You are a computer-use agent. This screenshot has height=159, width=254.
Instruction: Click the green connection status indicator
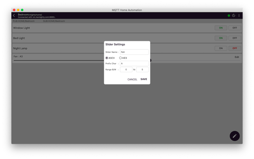229,16
